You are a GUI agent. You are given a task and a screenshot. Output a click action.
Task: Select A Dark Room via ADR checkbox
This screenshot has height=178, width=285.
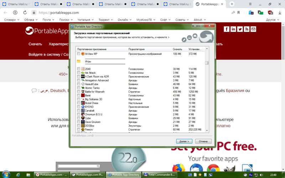(x=78, y=77)
